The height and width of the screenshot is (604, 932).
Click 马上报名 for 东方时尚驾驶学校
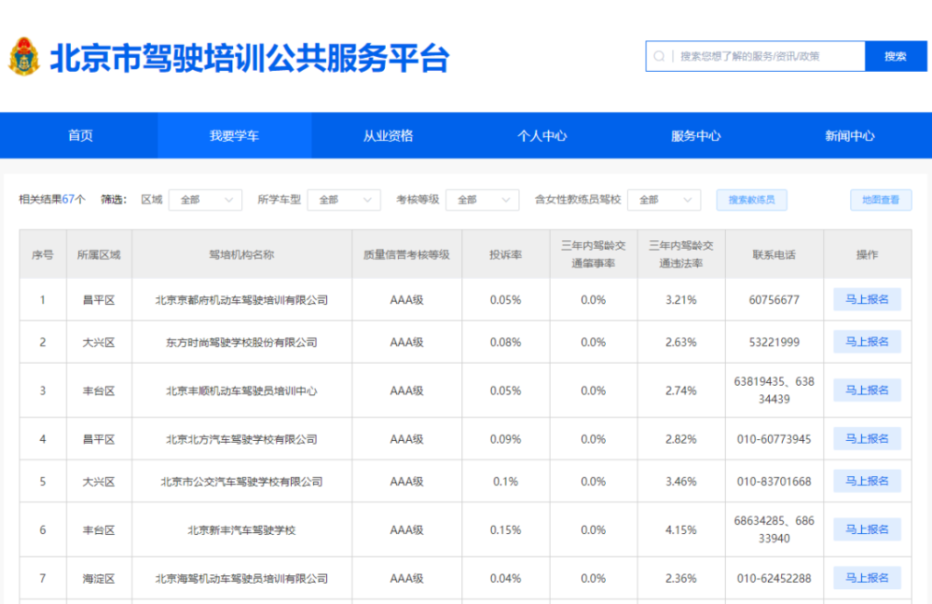point(867,342)
